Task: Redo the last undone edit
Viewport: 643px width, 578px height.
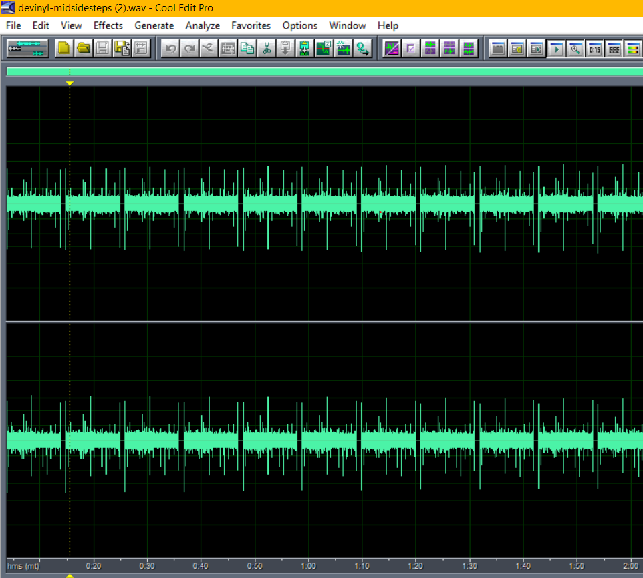Action: [x=189, y=48]
